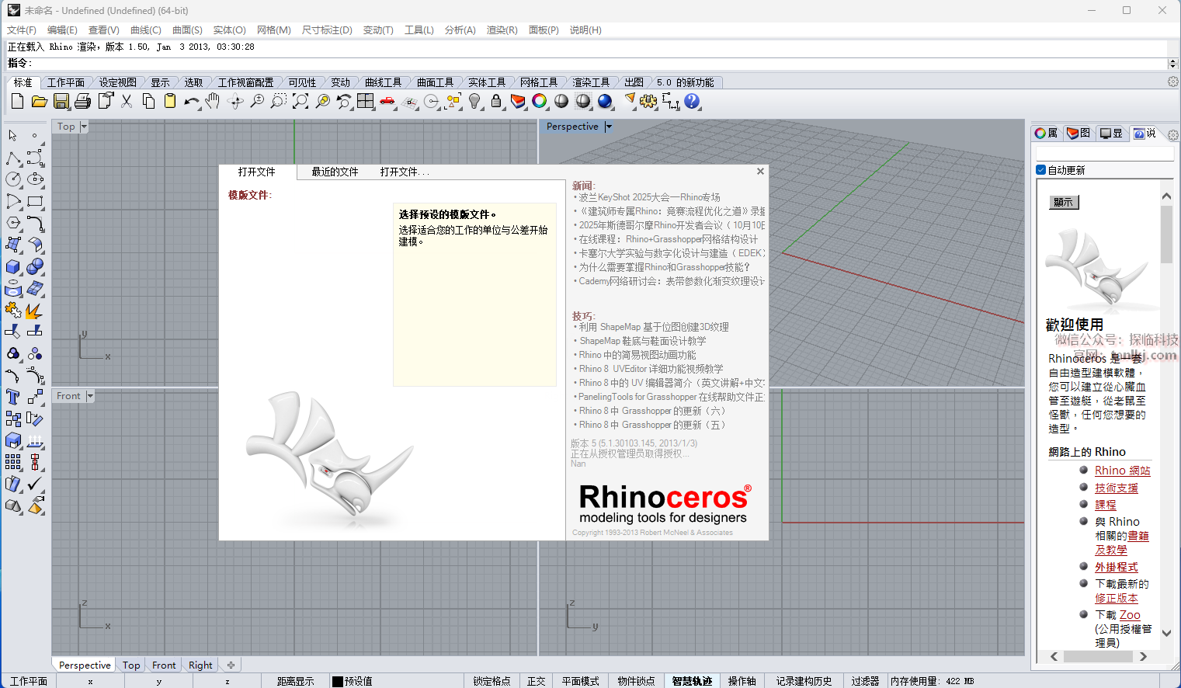The height and width of the screenshot is (688, 1181).
Task: Open the Front viewport dropdown arrow
Action: 90,396
